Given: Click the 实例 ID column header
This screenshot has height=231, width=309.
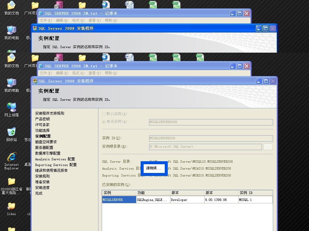Looking at the screenshot, I should point(255,193).
